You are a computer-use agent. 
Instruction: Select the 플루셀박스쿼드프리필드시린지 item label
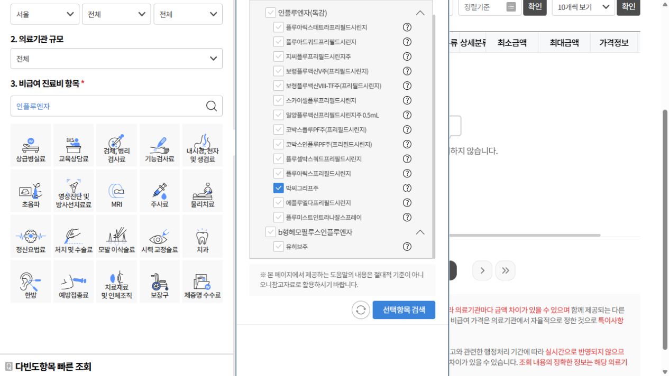(x=324, y=158)
